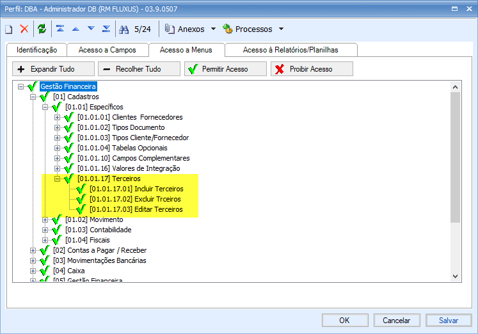This screenshot has width=478, height=334.
Task: Click the tree scrollbar up arrow
Action: [x=456, y=87]
